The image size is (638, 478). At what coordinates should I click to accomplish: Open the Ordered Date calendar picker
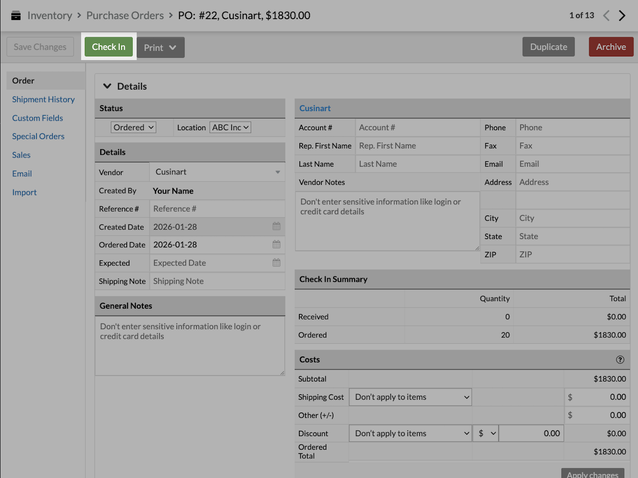tap(276, 244)
